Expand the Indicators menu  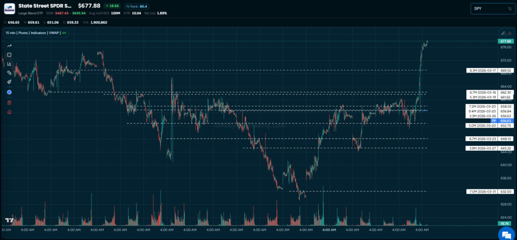(38, 33)
